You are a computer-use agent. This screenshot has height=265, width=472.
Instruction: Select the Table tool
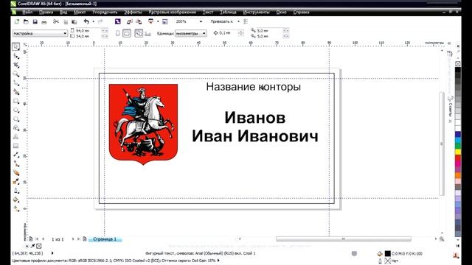(16, 146)
